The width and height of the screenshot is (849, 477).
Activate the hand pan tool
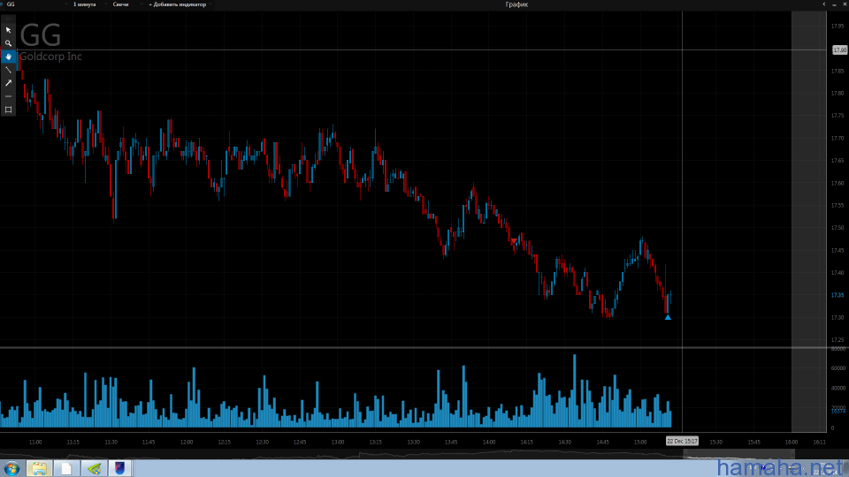[x=9, y=57]
